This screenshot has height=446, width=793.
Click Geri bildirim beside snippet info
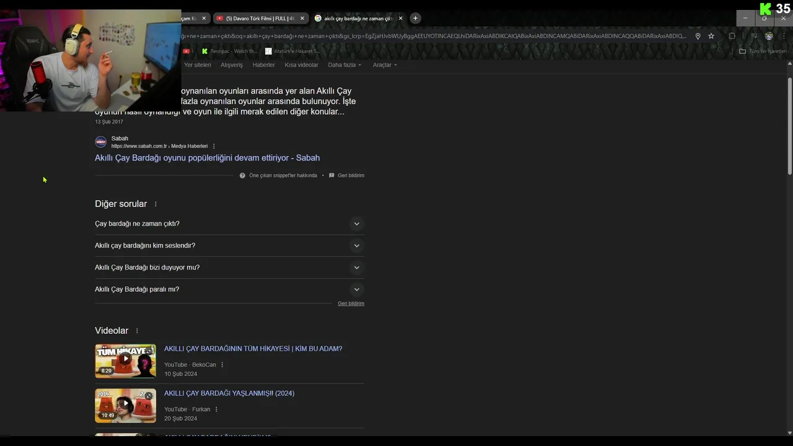351,175
